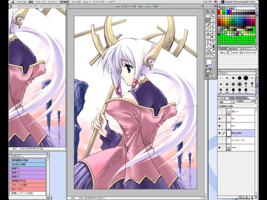Toggle the anti-alias checkbox in Lasso options
Viewport: 267px width, 200px height.
pyautogui.click(x=241, y=53)
